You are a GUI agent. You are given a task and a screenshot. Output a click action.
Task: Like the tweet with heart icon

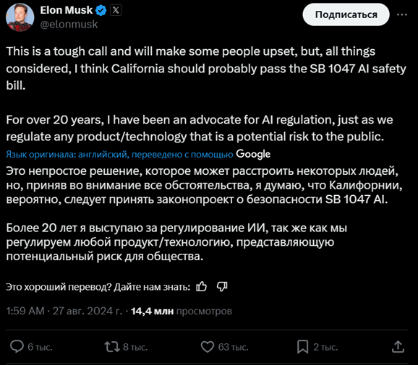pyautogui.click(x=207, y=347)
